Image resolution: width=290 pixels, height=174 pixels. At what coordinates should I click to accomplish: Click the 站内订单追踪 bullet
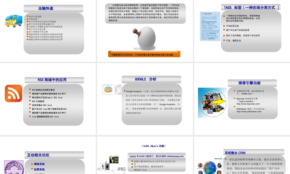pos(35,17)
